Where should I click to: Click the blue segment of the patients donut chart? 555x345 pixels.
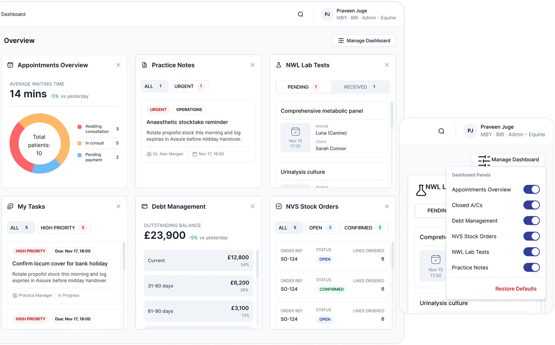pyautogui.click(x=47, y=167)
